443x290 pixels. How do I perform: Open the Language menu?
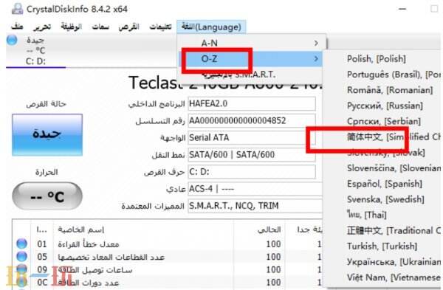(x=211, y=27)
